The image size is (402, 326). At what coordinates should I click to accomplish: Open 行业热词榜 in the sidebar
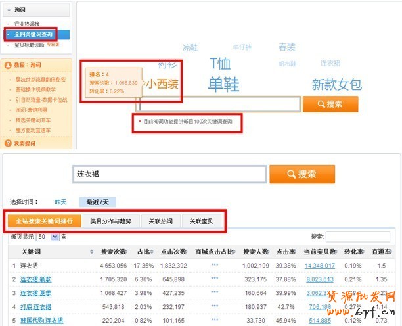[x=28, y=24]
